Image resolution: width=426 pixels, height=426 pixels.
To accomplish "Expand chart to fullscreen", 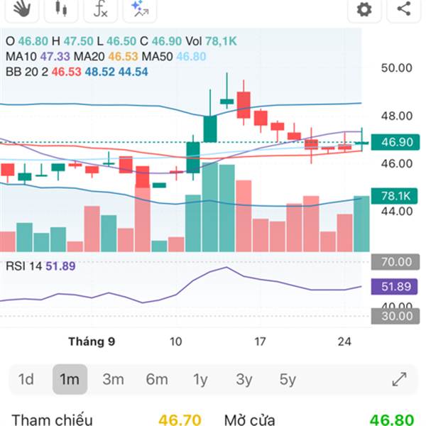I will pos(399,379).
